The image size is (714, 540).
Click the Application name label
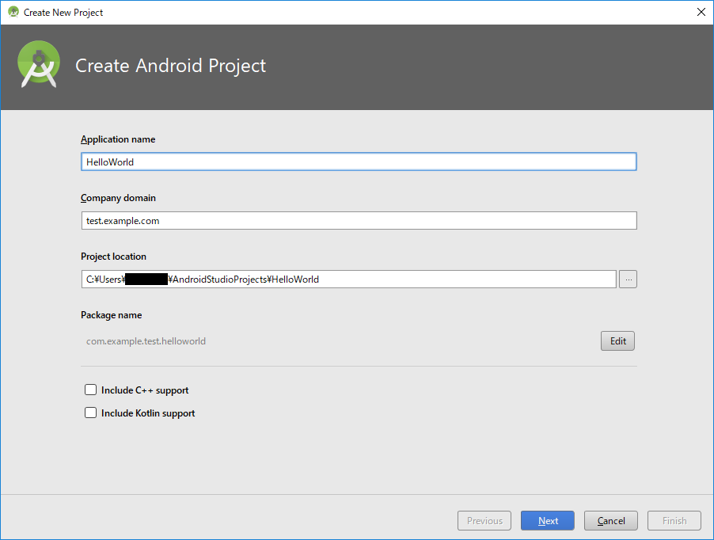tap(118, 139)
